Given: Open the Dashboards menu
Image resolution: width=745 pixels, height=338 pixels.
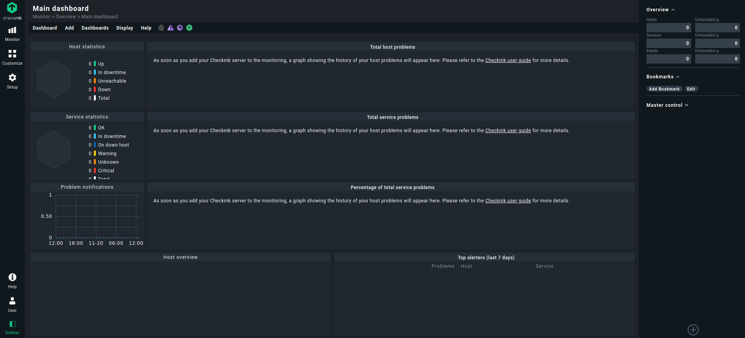Looking at the screenshot, I should point(95,28).
